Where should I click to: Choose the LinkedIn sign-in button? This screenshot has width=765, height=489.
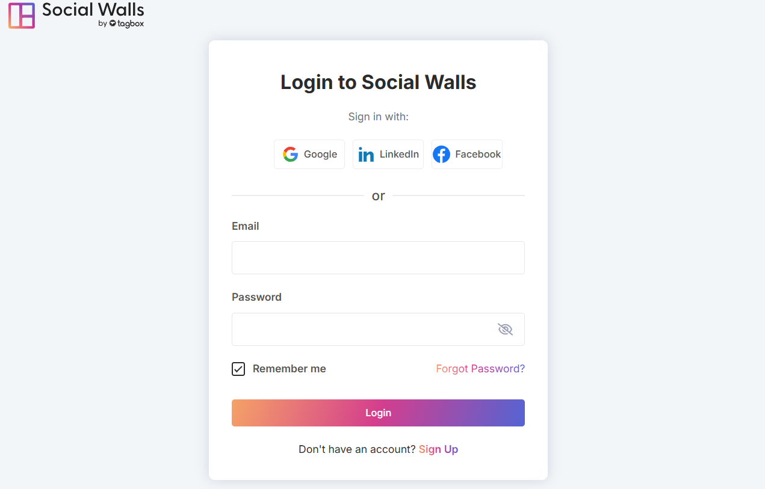(388, 155)
